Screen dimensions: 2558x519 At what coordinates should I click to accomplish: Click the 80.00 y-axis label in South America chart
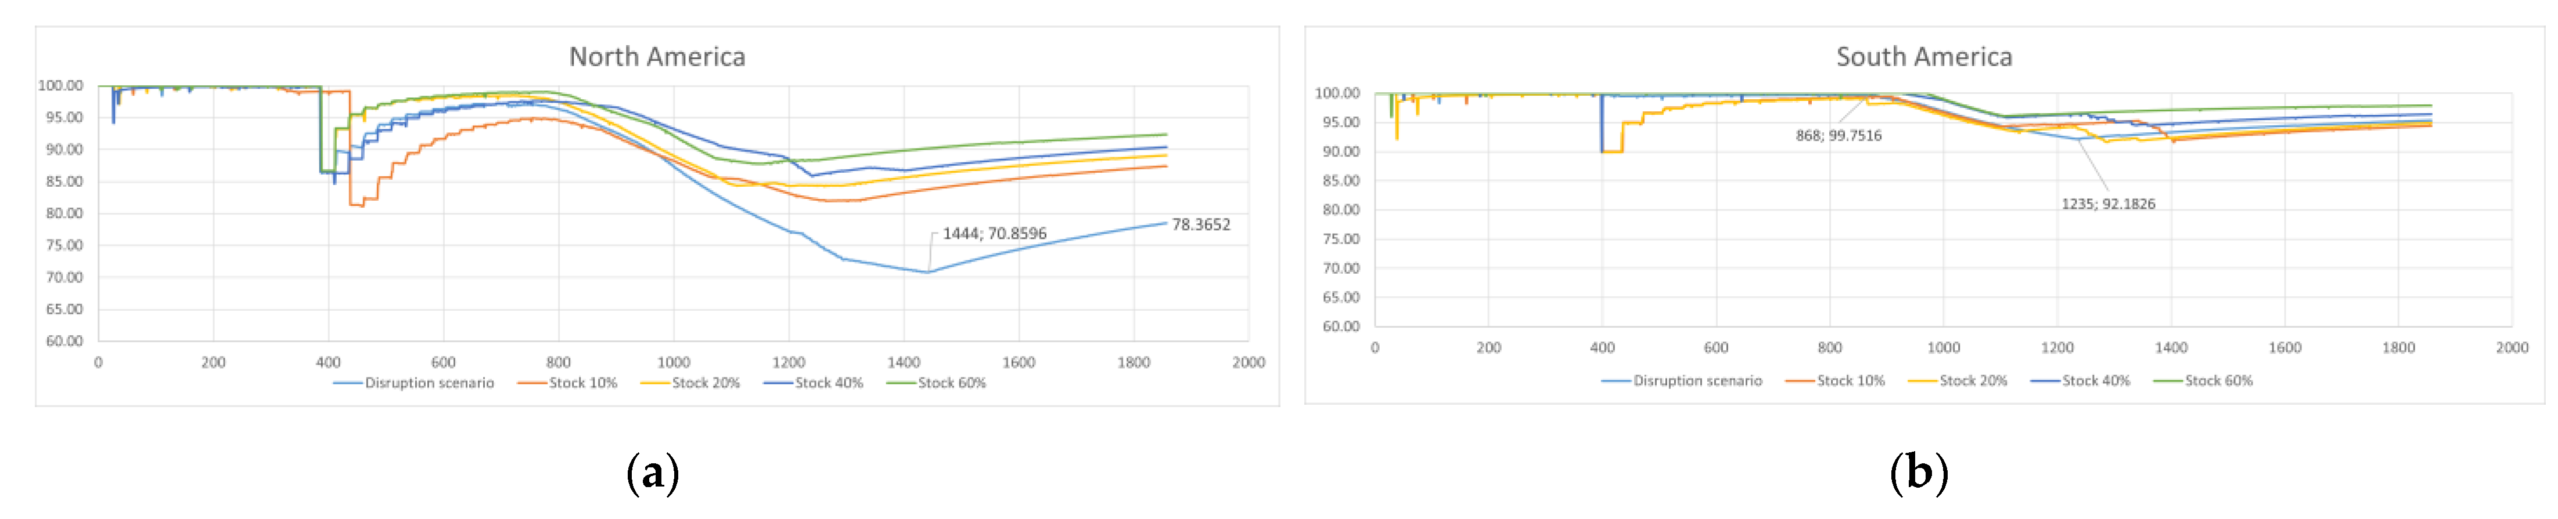1341,210
